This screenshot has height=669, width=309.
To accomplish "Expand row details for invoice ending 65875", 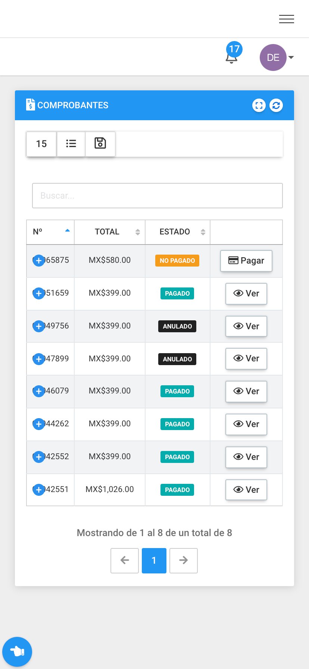I will 39,261.
